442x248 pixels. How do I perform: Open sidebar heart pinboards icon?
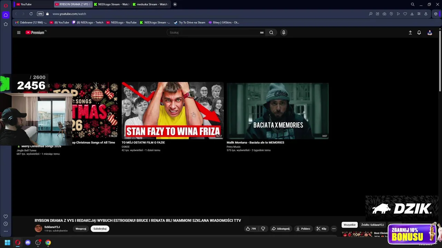point(6,216)
